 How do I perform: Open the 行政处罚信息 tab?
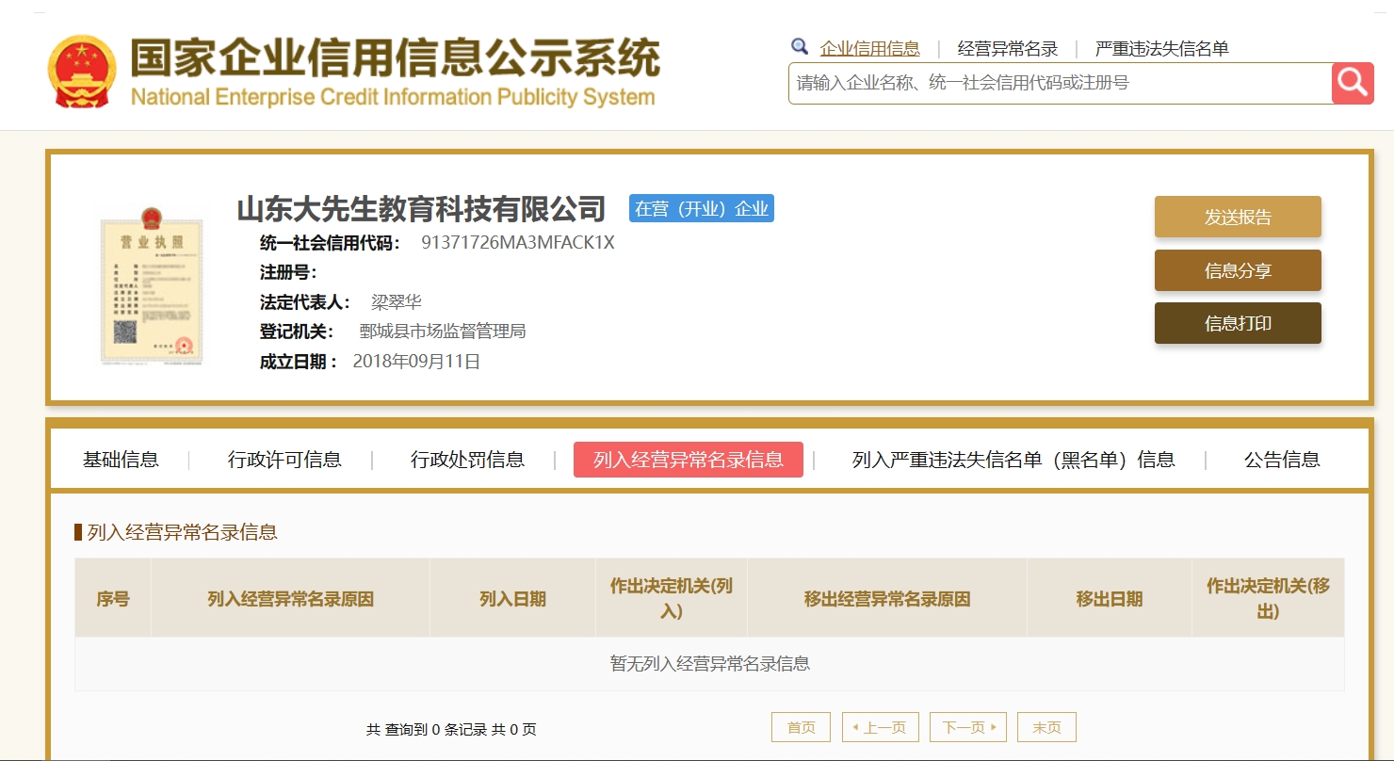pos(467,460)
